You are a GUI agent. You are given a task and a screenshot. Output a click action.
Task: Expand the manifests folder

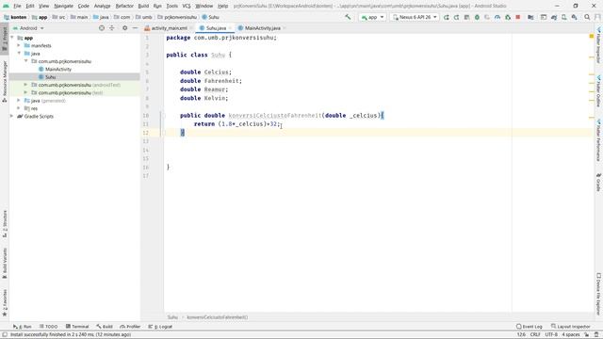pos(19,45)
